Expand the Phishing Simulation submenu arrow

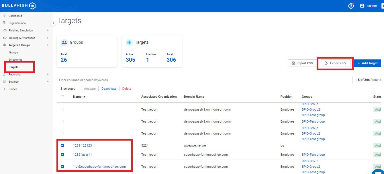click(x=48, y=31)
